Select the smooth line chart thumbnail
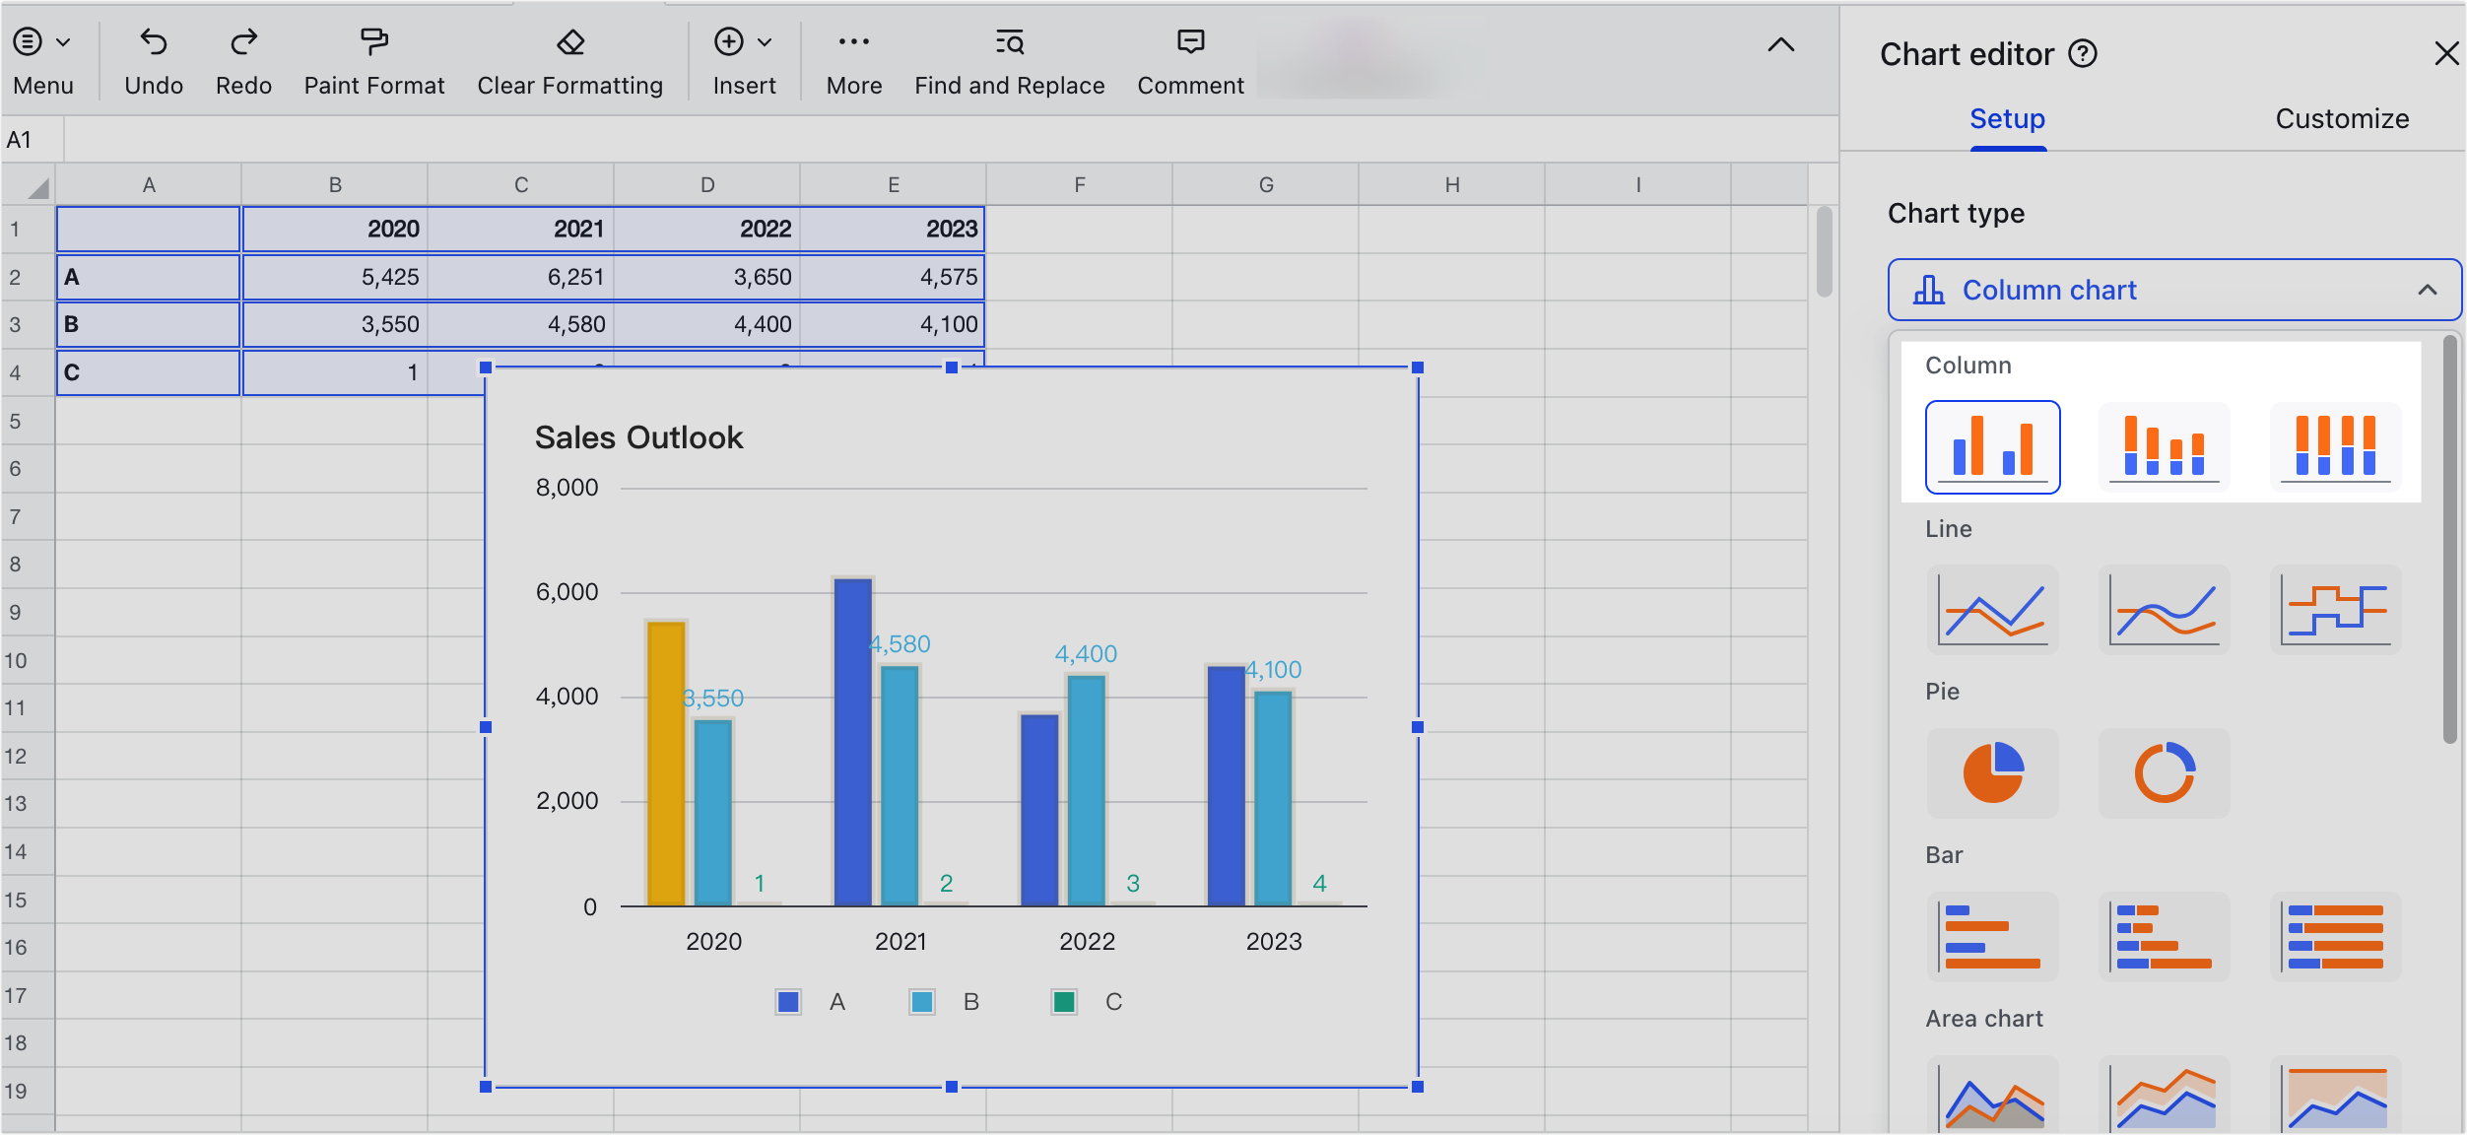This screenshot has width=2467, height=1135. coord(2164,609)
